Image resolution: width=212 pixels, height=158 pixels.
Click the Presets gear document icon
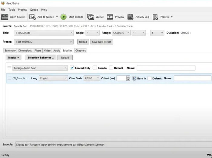point(155,17)
